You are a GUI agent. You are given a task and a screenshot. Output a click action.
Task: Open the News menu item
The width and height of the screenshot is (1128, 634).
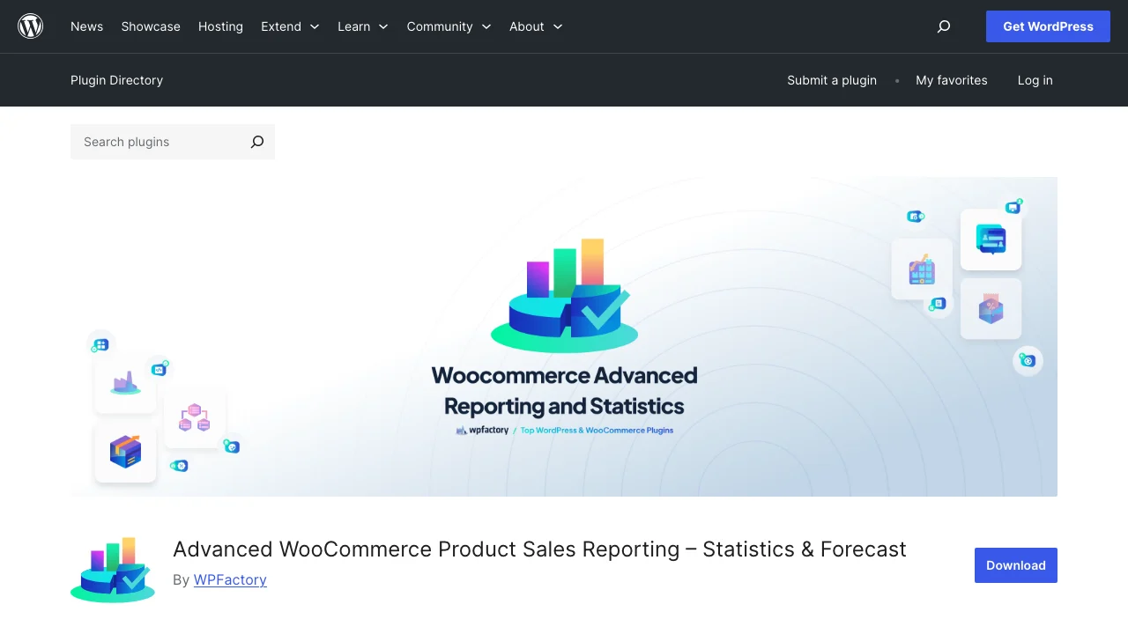[x=87, y=26]
